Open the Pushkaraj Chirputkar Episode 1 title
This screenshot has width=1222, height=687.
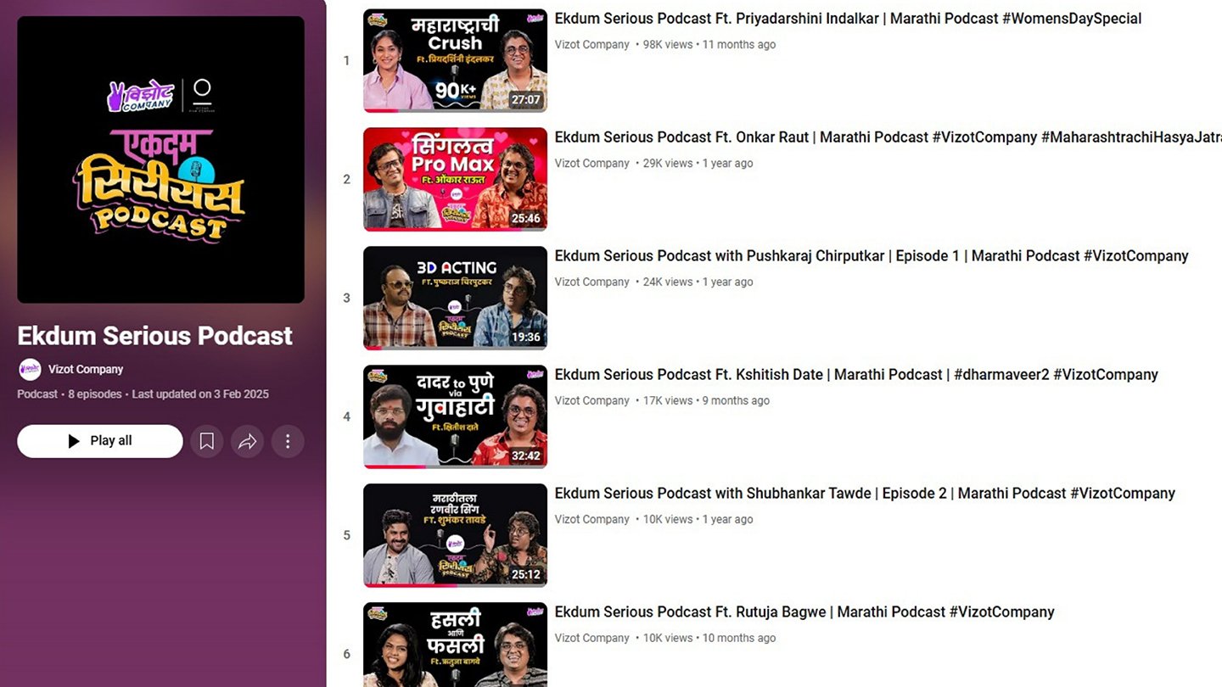tap(872, 256)
